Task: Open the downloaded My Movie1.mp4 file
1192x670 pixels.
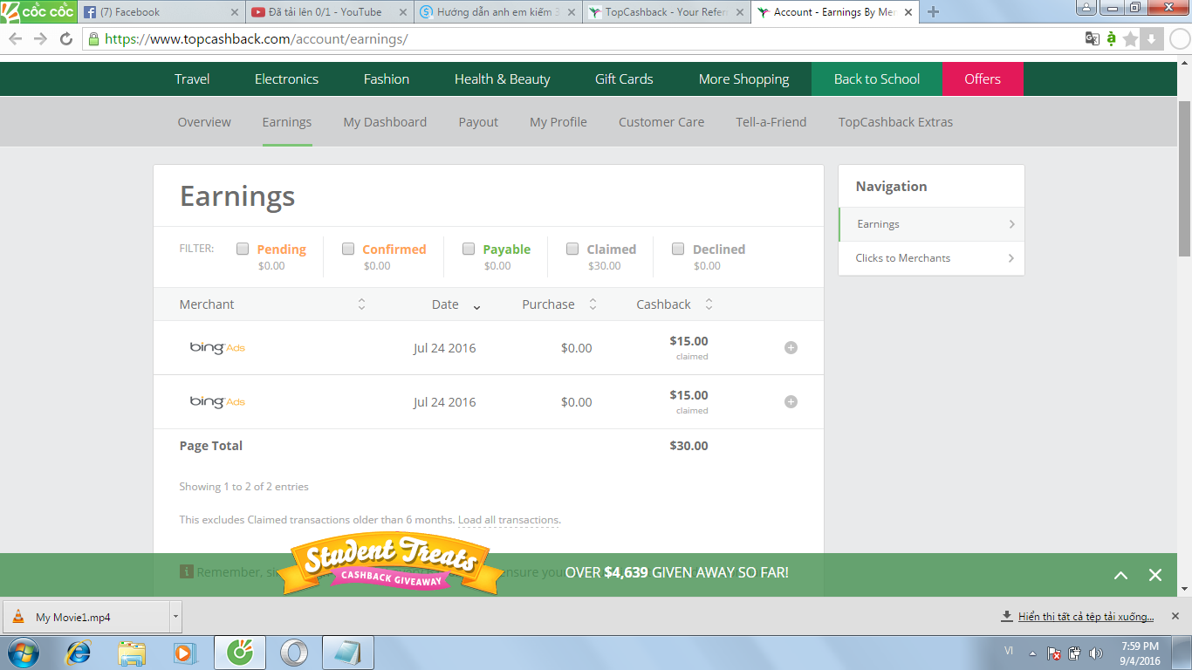Action: tap(86, 617)
